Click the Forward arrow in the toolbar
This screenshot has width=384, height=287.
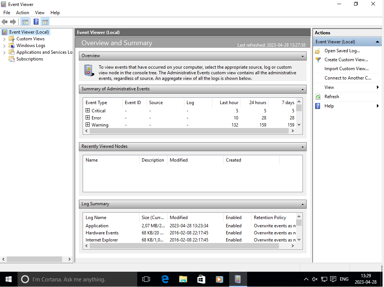pyautogui.click(x=13, y=22)
